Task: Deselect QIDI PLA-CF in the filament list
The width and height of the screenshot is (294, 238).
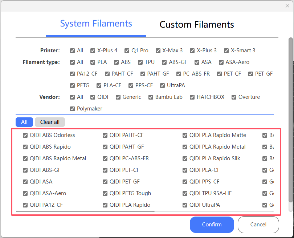Action: point(185,170)
